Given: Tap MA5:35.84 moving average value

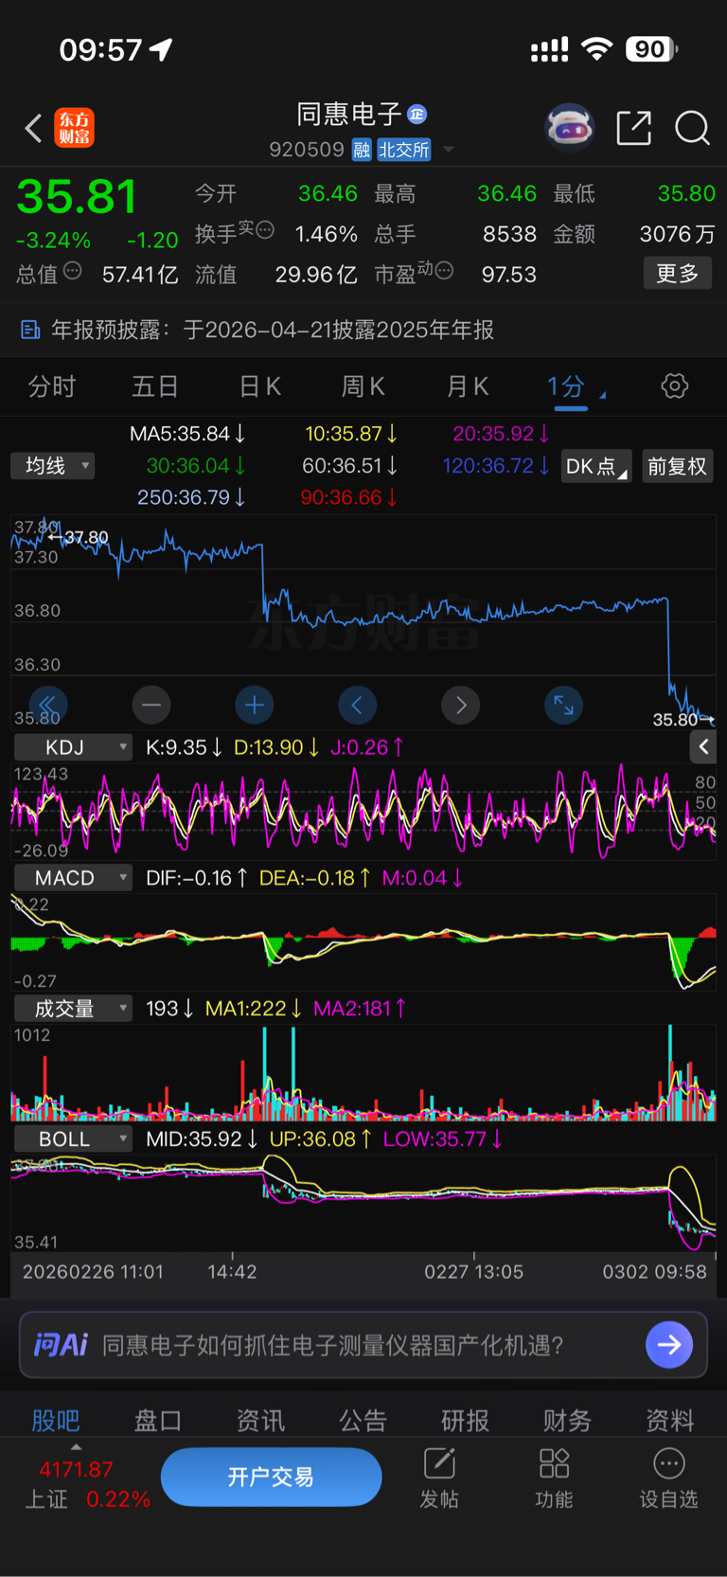Looking at the screenshot, I should (x=187, y=434).
